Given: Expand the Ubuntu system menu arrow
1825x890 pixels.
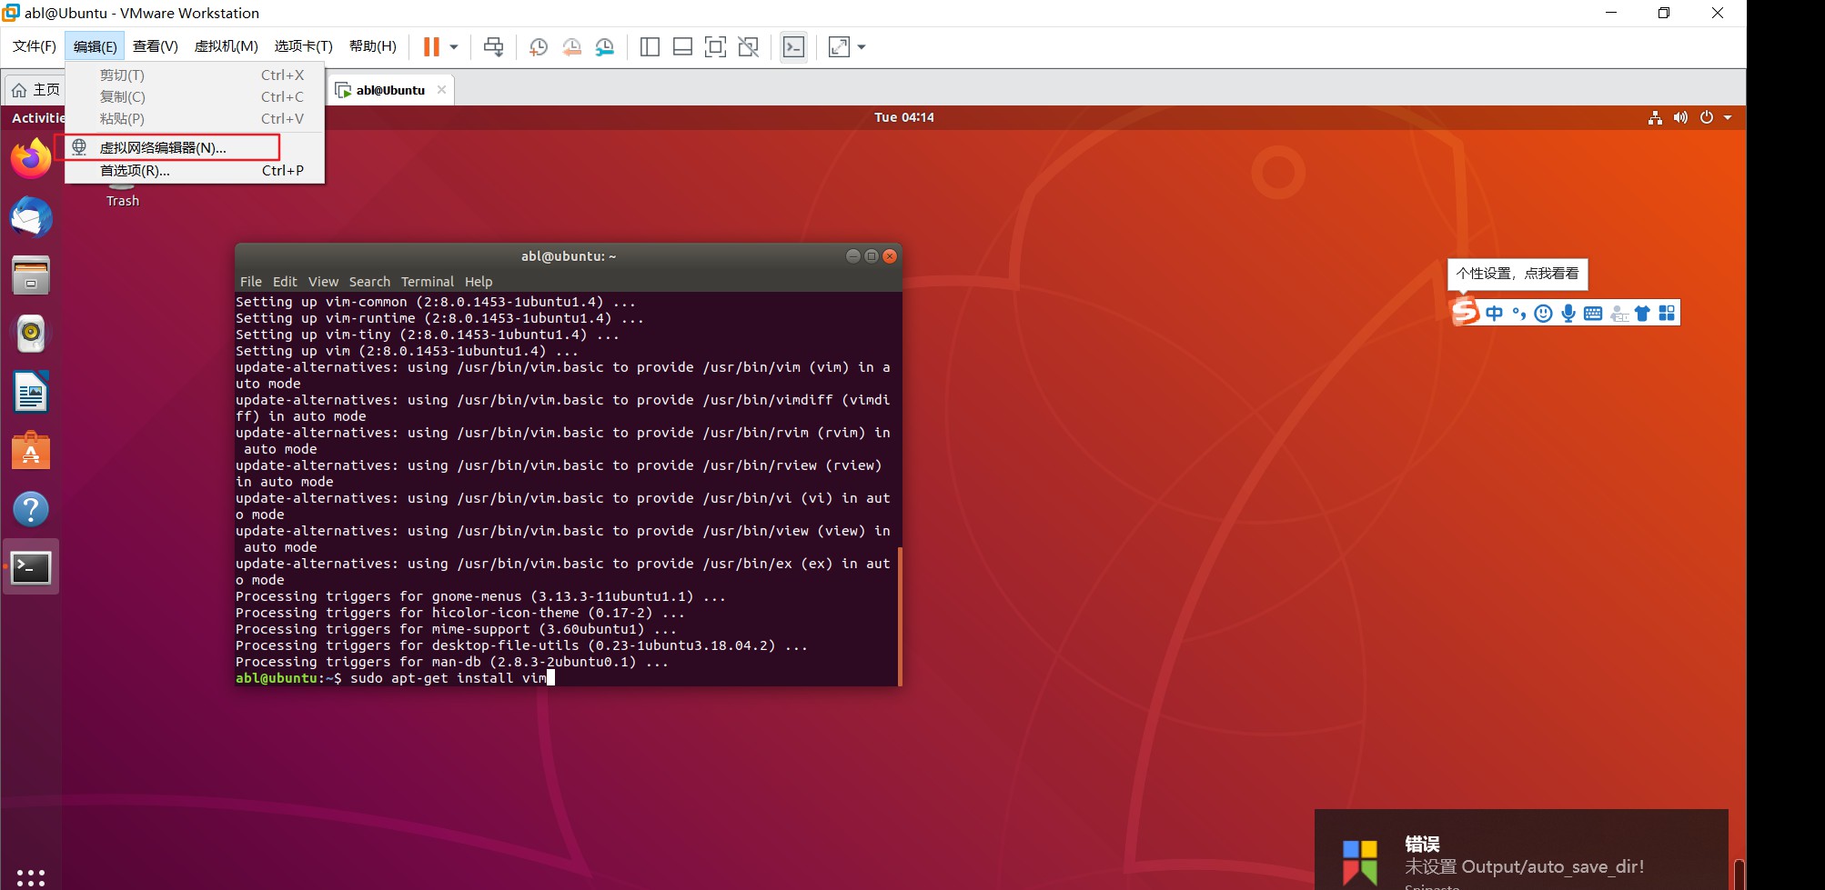Looking at the screenshot, I should pyautogui.click(x=1728, y=117).
